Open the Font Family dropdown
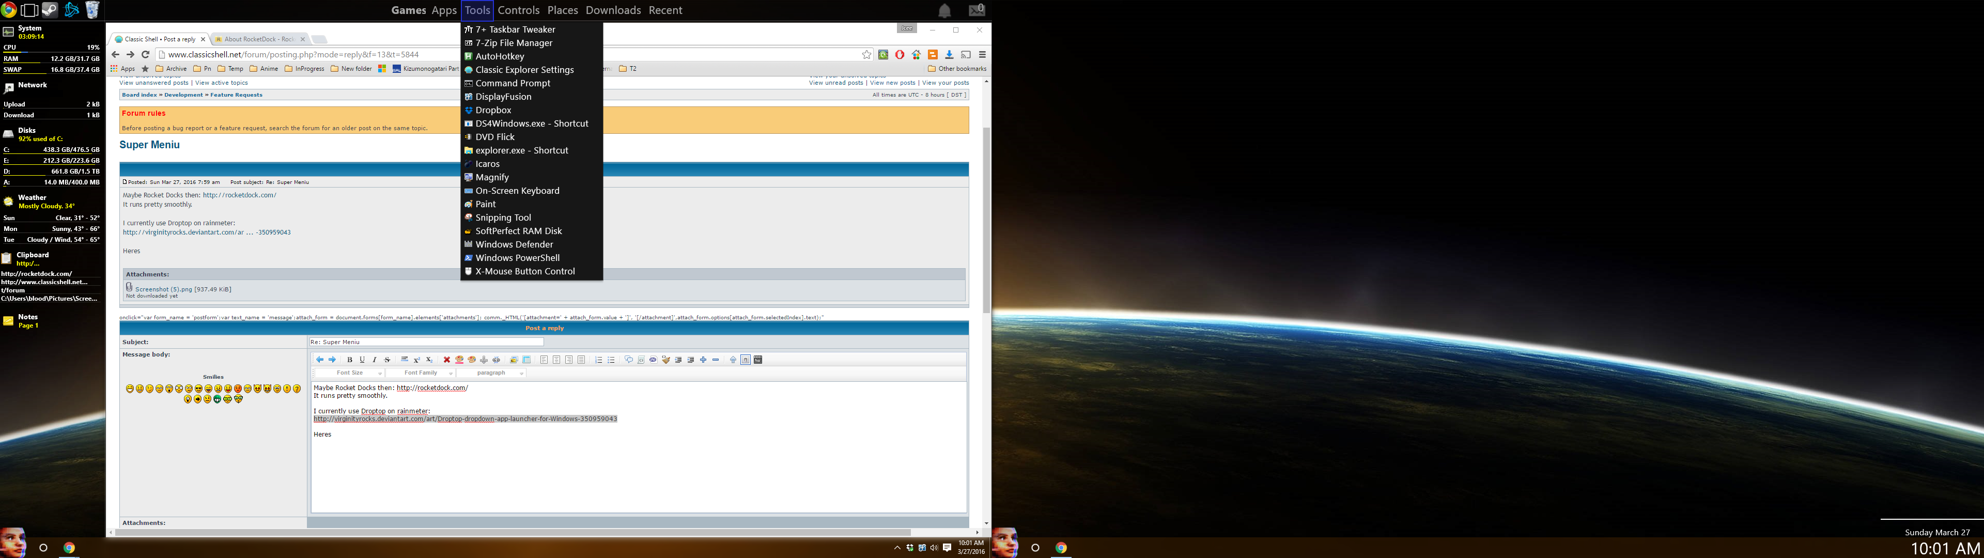This screenshot has height=558, width=1984. pos(421,373)
